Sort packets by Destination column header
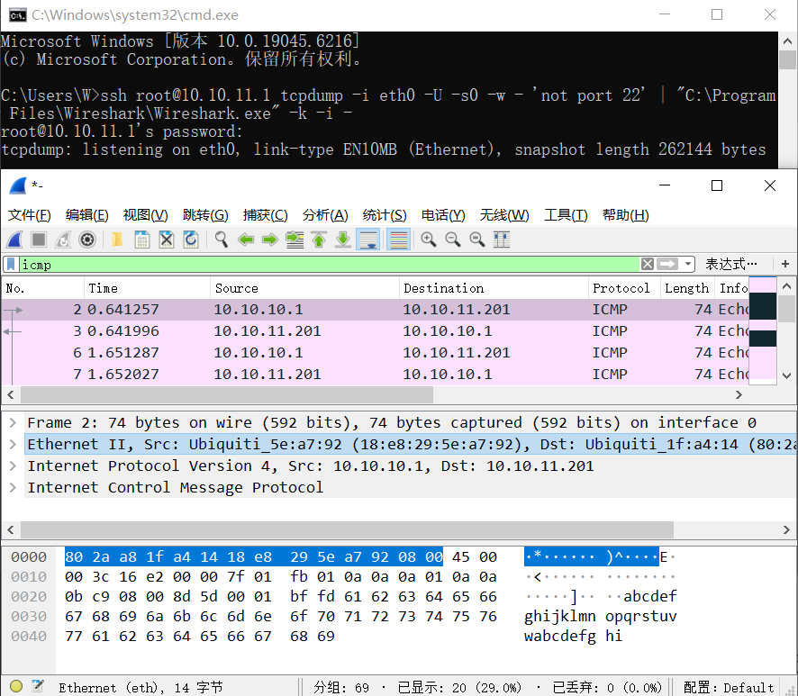The height and width of the screenshot is (696, 798). pyautogui.click(x=494, y=288)
